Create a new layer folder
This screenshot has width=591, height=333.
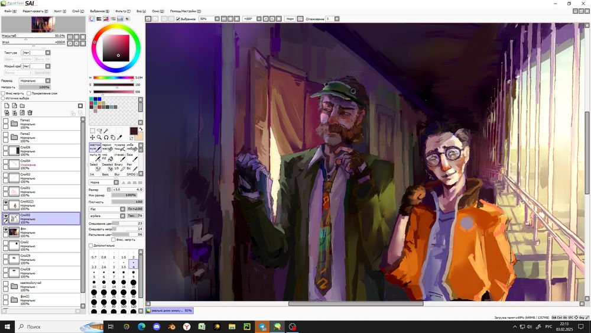click(22, 106)
